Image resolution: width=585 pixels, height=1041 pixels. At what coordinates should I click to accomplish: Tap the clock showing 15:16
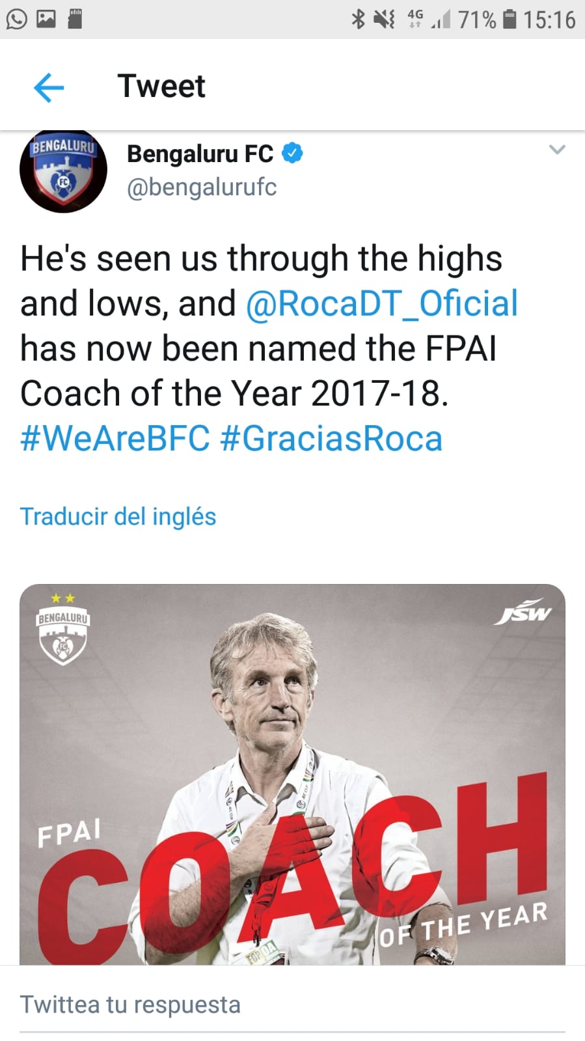click(549, 20)
